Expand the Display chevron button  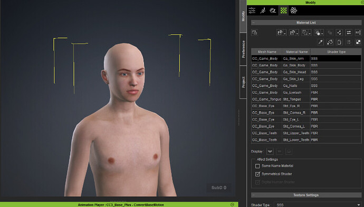[x=270, y=152]
